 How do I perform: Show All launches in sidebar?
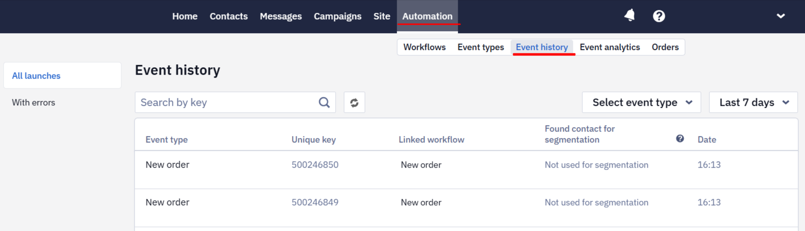62,76
